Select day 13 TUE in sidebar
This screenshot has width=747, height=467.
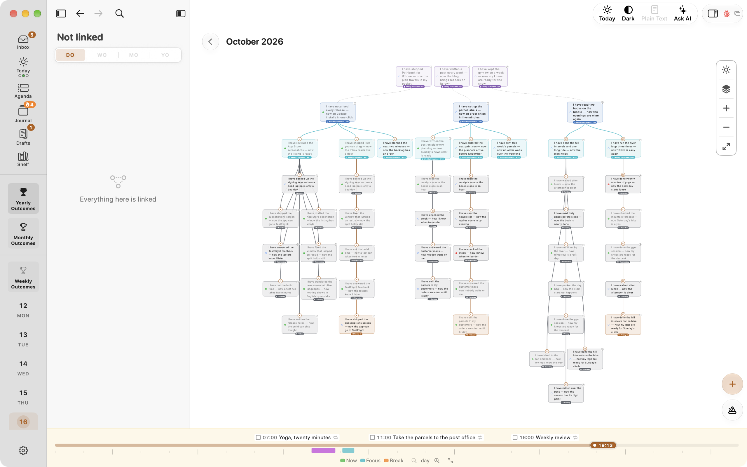(23, 339)
